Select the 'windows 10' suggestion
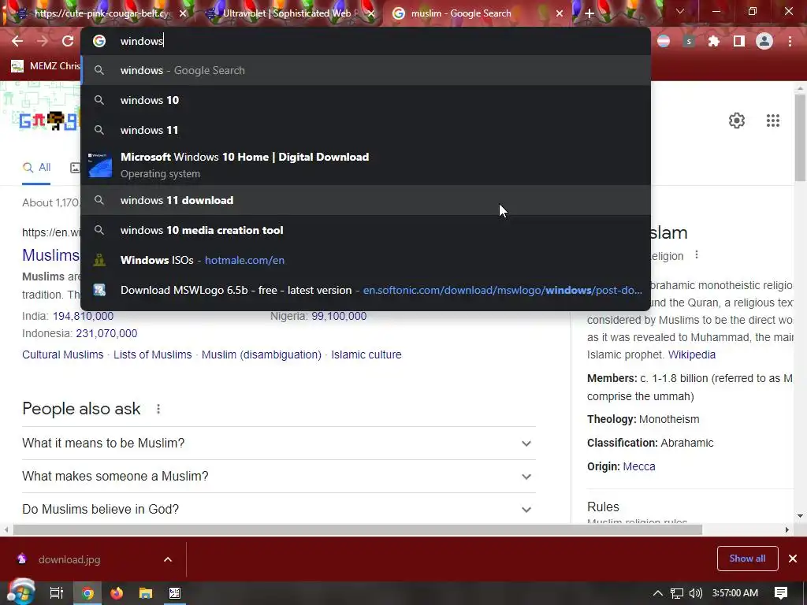 (366, 100)
